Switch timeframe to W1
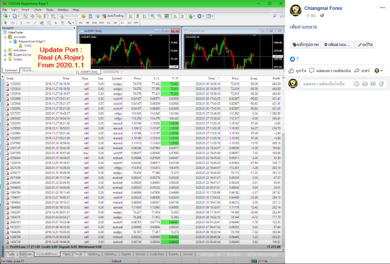Image resolution: width=390 pixels, height=264 pixels. tap(129, 23)
